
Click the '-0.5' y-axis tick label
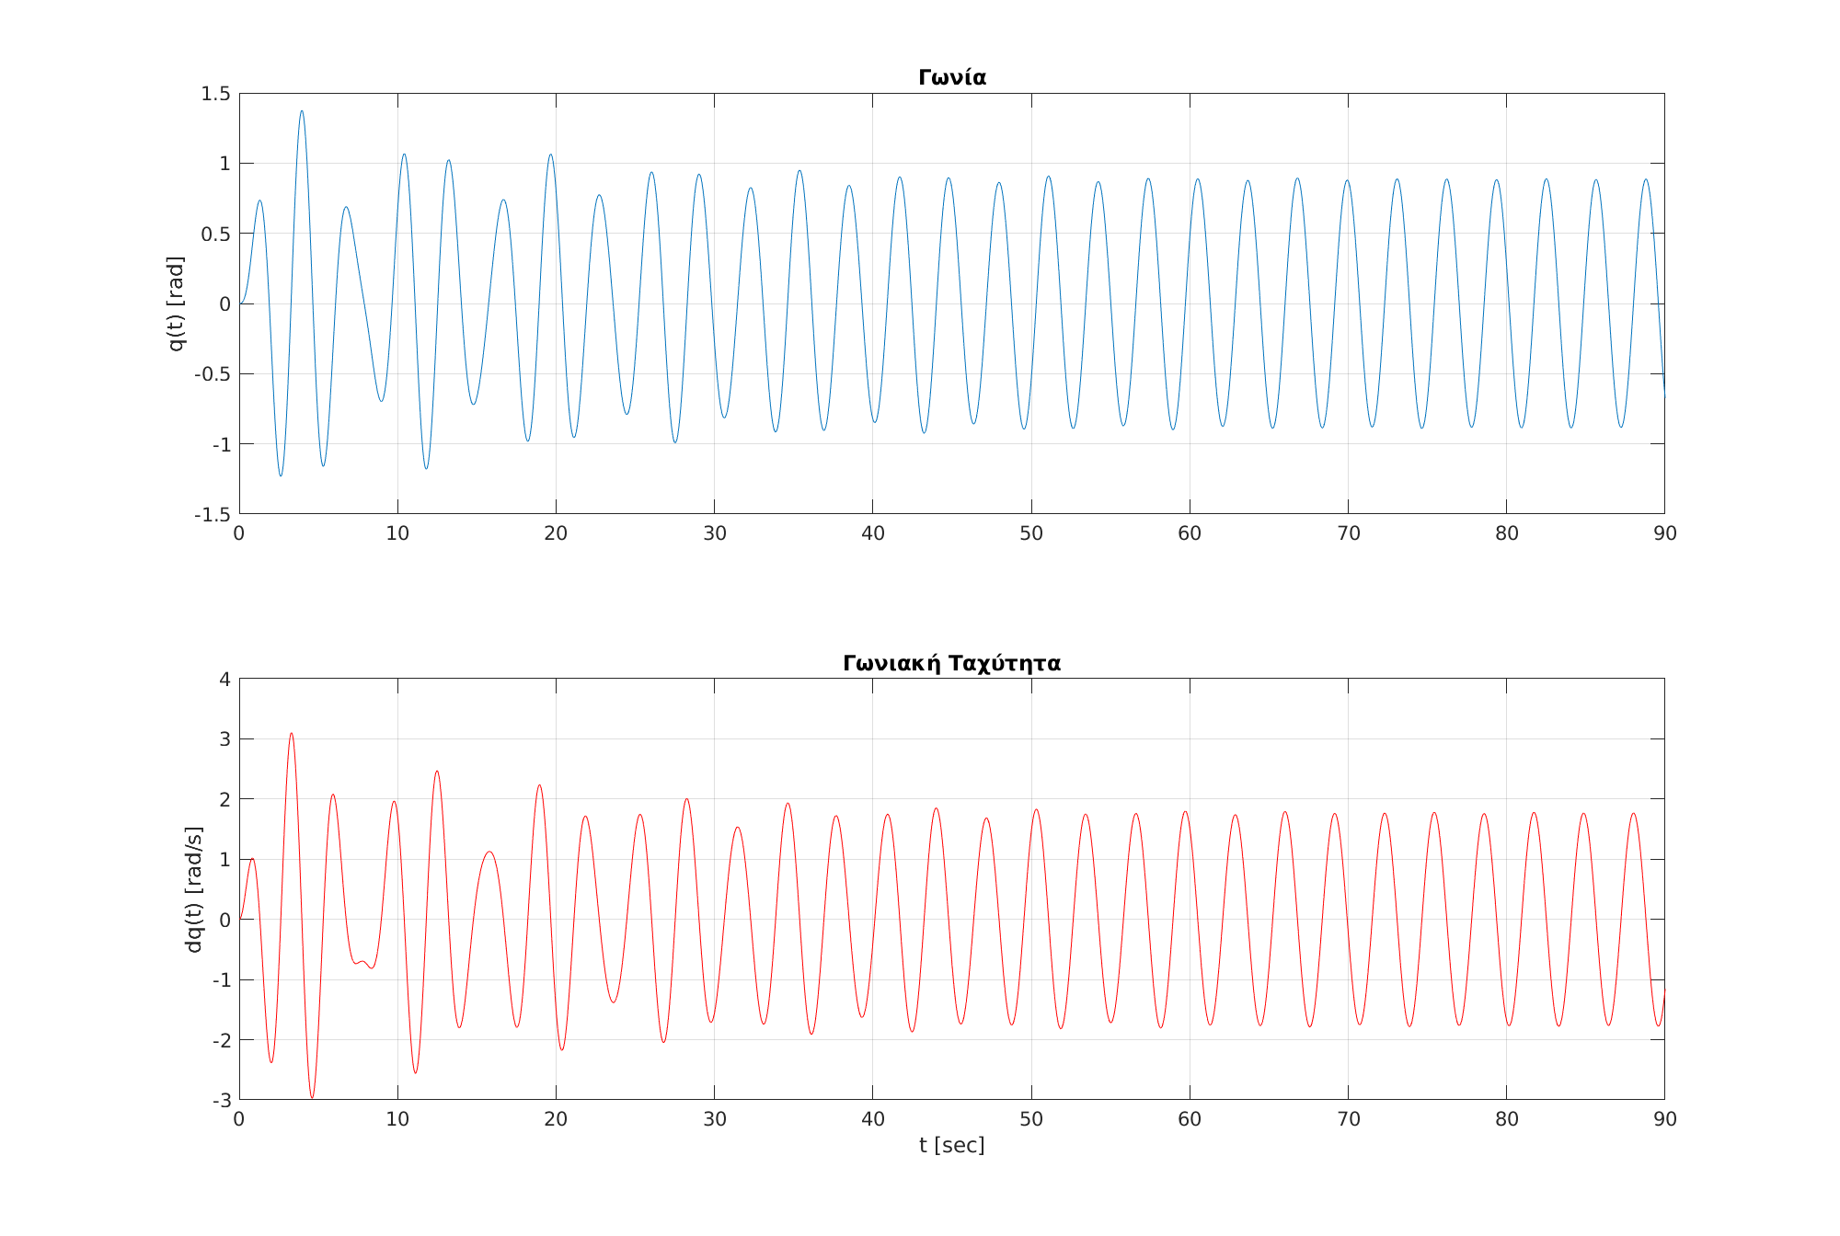click(212, 374)
